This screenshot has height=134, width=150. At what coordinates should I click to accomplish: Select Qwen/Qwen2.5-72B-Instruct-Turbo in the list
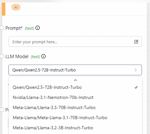coord(75,87)
